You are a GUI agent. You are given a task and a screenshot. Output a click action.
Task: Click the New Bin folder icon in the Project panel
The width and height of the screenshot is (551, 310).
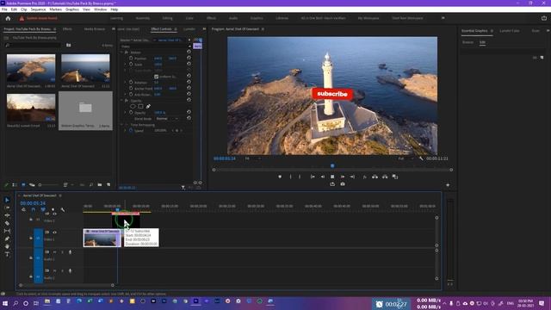pos(100,184)
